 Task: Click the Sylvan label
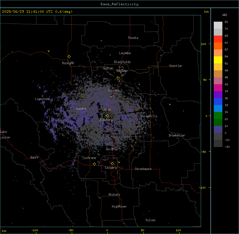pyautogui.click(x=108, y=68)
